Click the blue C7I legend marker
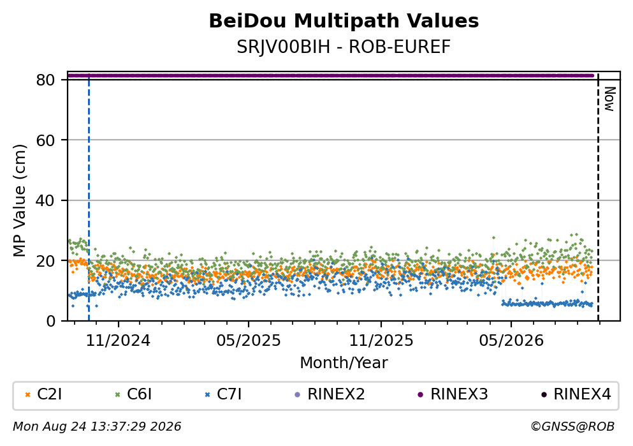Viewport: 633px width, 446px height. click(x=208, y=395)
